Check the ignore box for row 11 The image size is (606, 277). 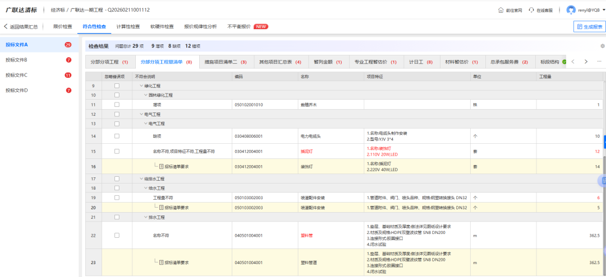point(117,105)
